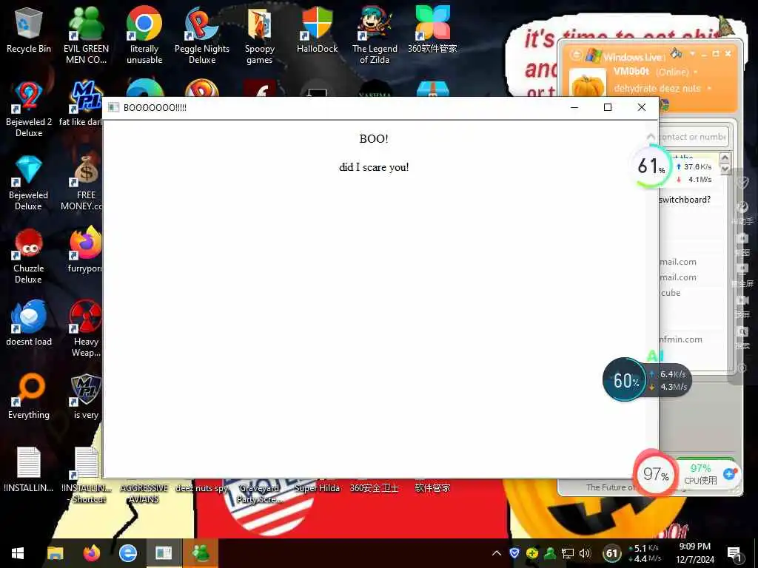The height and width of the screenshot is (568, 758).
Task: Open the yellow-green plus tray icon
Action: pyautogui.click(x=532, y=553)
